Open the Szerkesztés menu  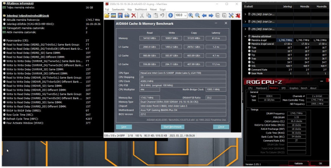[118, 10]
